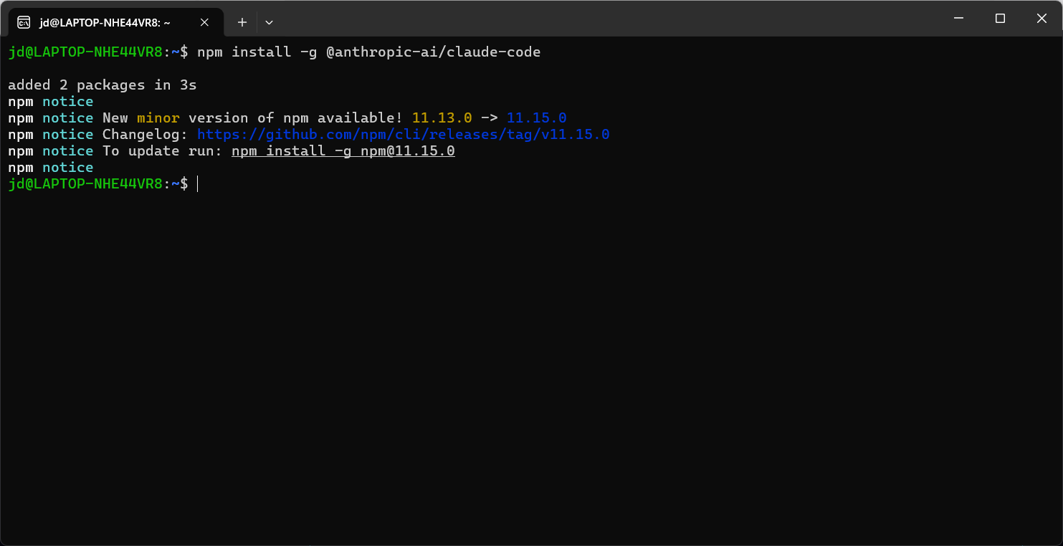Click the 'Changelog:' label
This screenshot has width=1063, height=546.
tap(146, 135)
